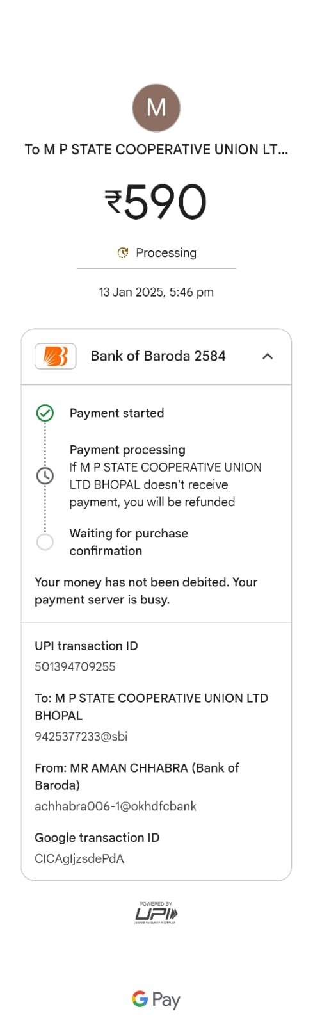This screenshot has width=313, height=1025.
Task: Click the Payment processing clock icon
Action: pyautogui.click(x=45, y=476)
